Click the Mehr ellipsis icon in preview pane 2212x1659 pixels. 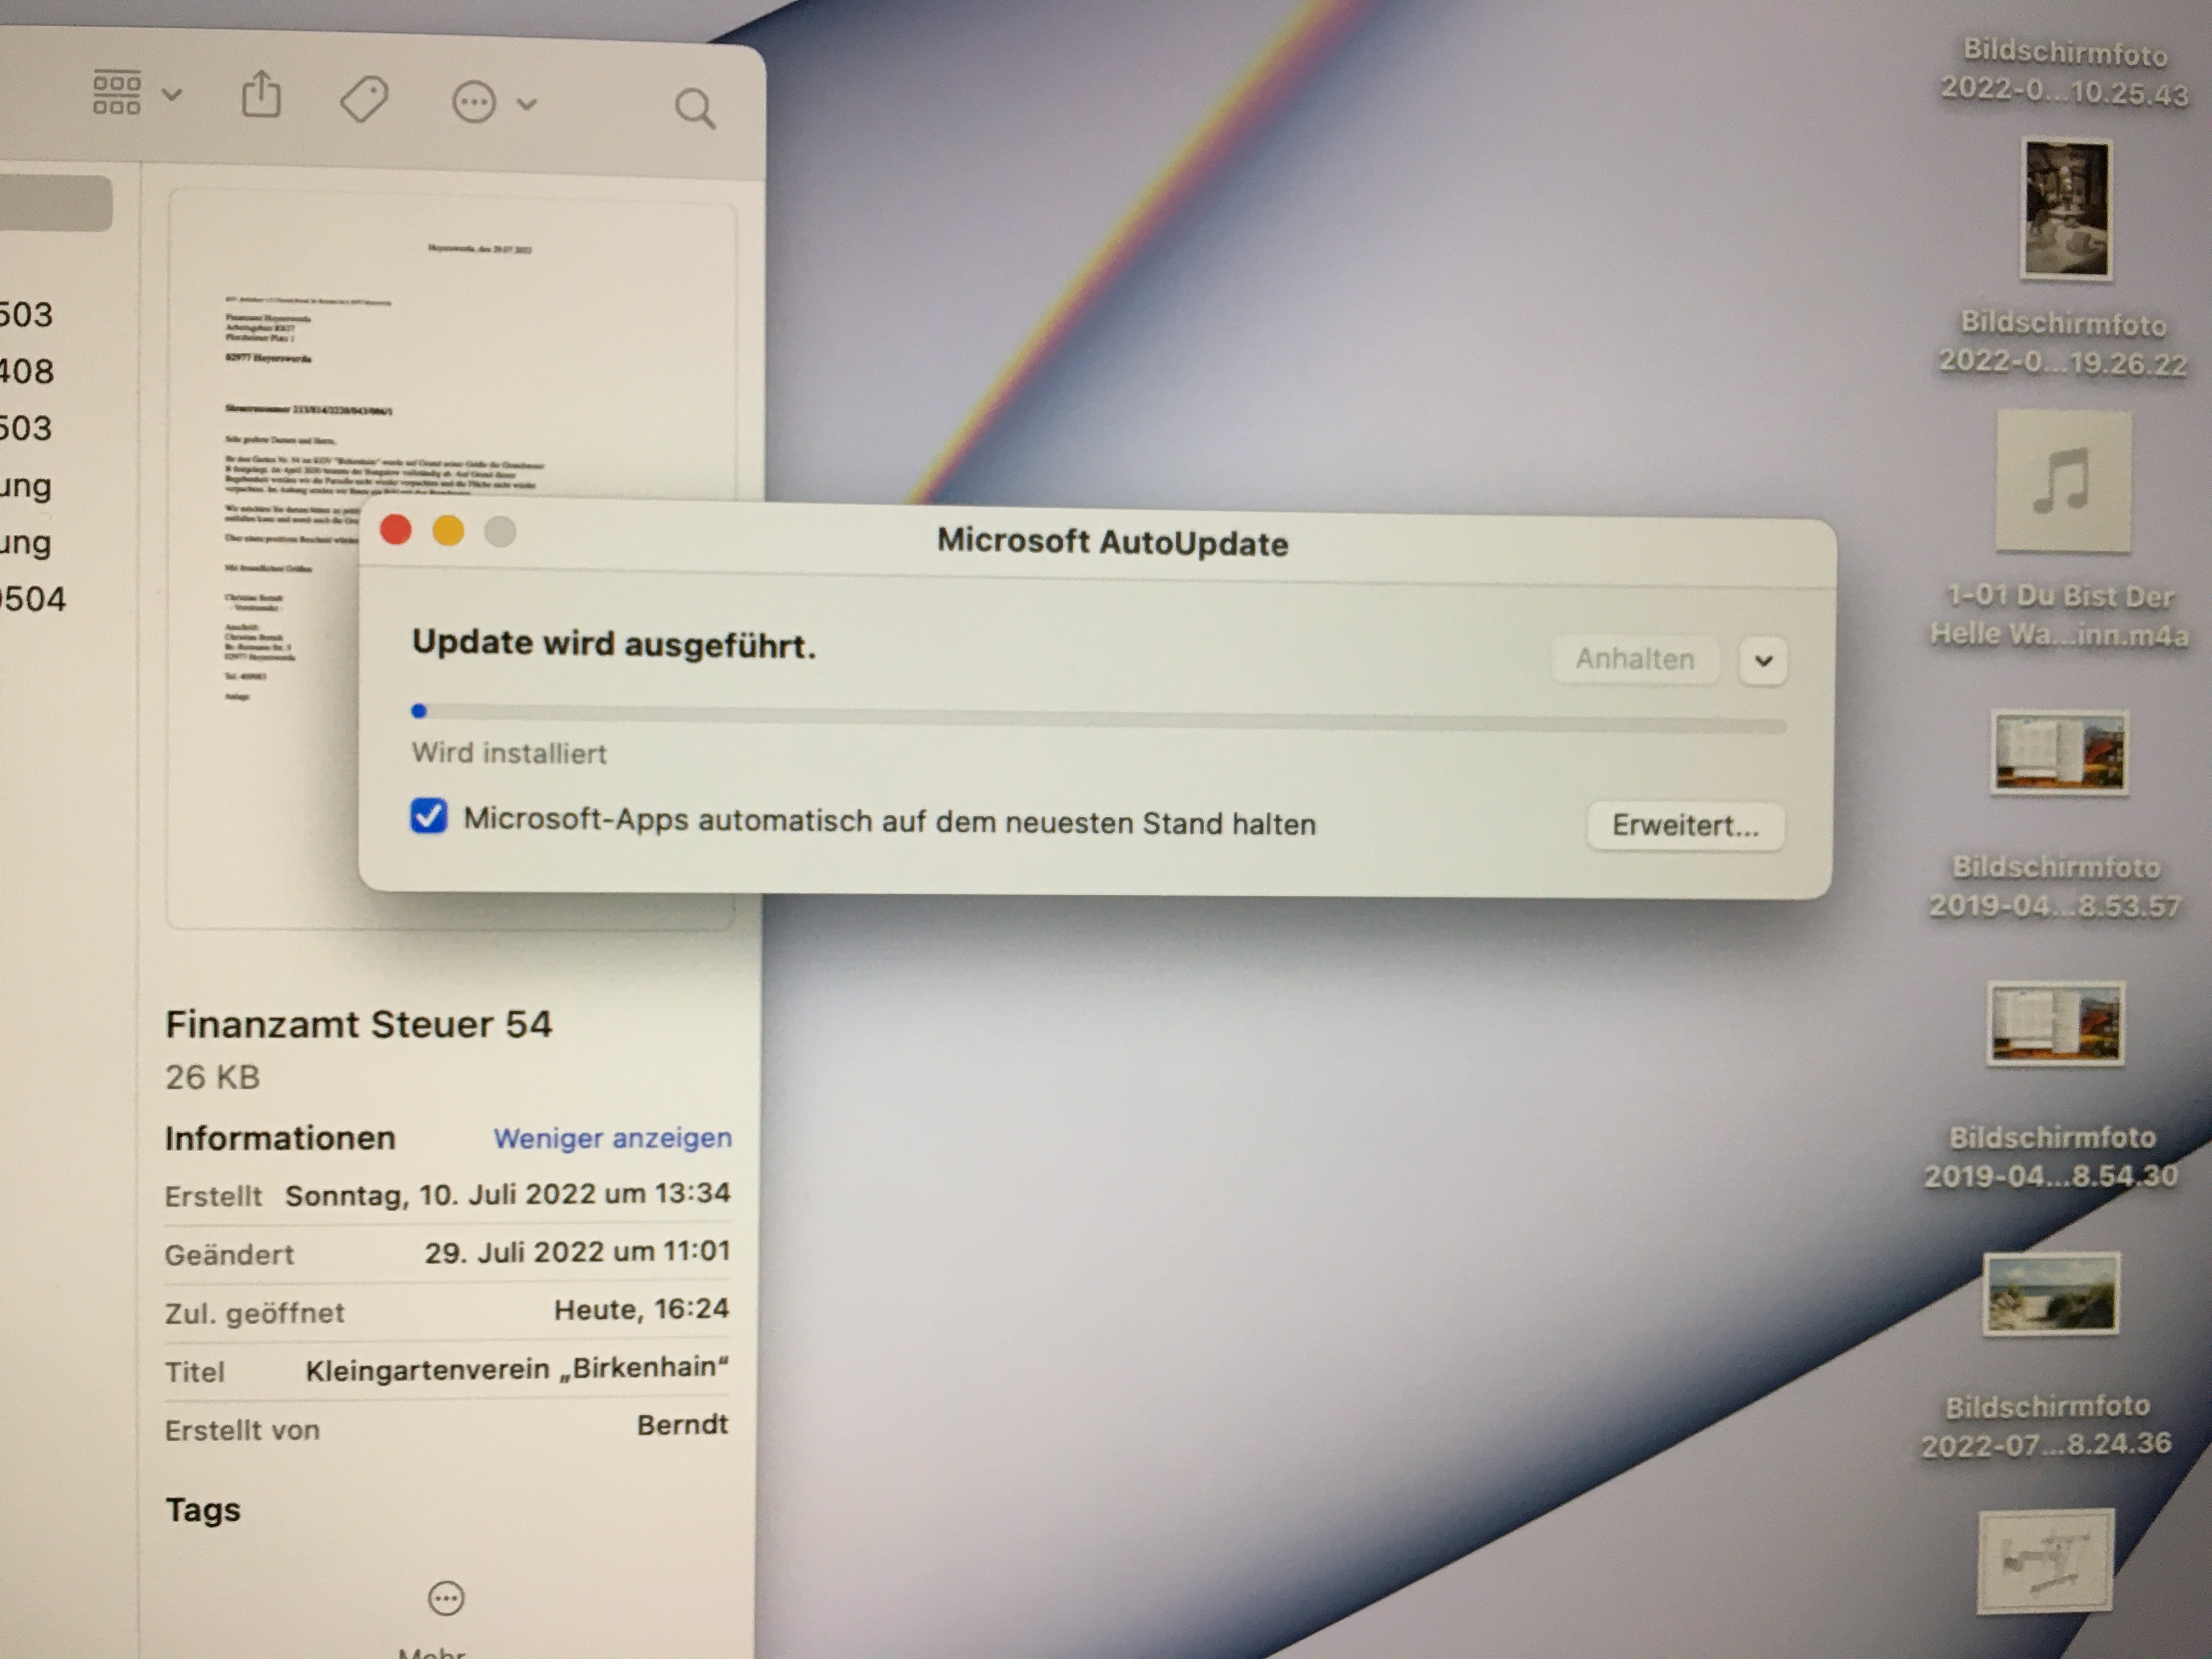pyautogui.click(x=446, y=1597)
